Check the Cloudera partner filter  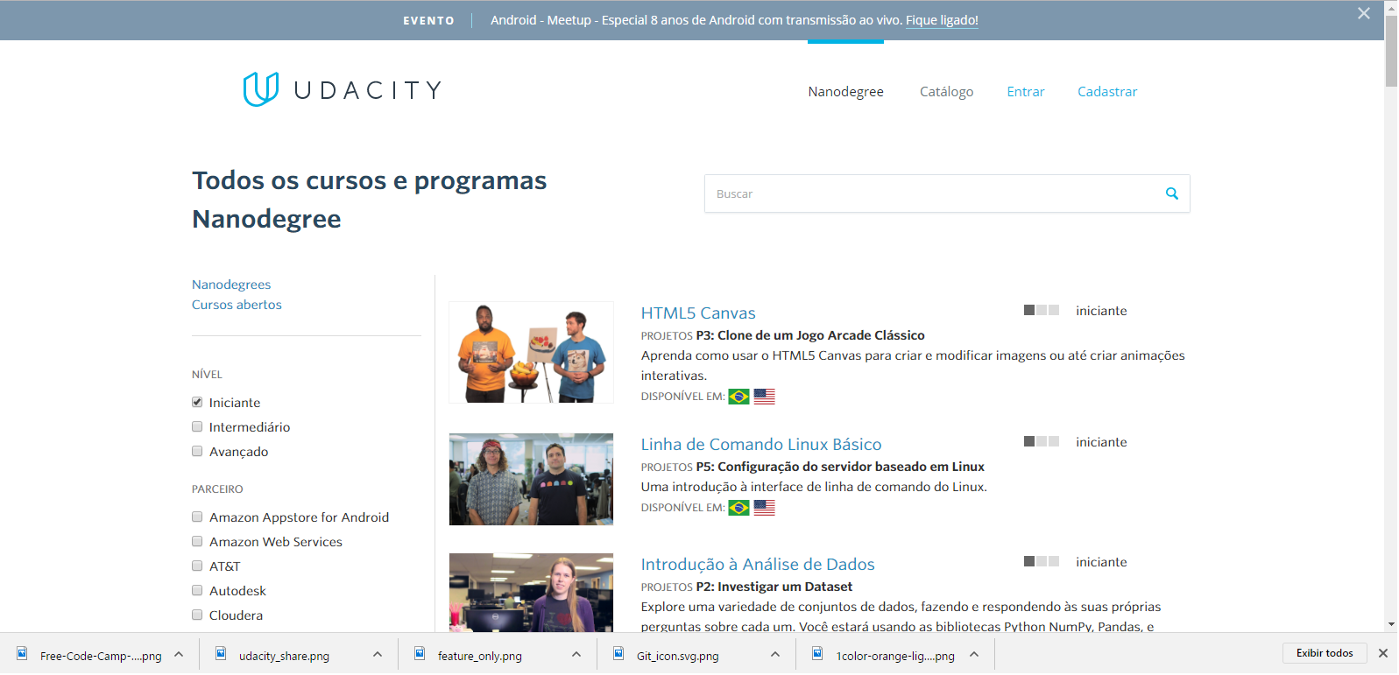coord(197,615)
